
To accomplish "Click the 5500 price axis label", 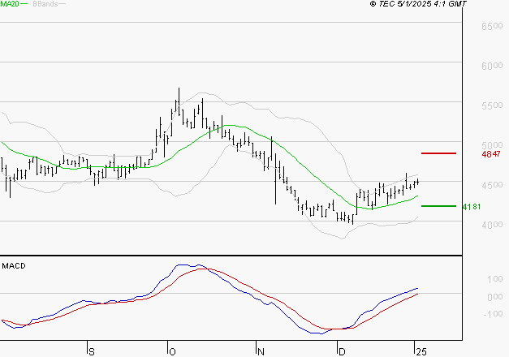I will click(492, 105).
